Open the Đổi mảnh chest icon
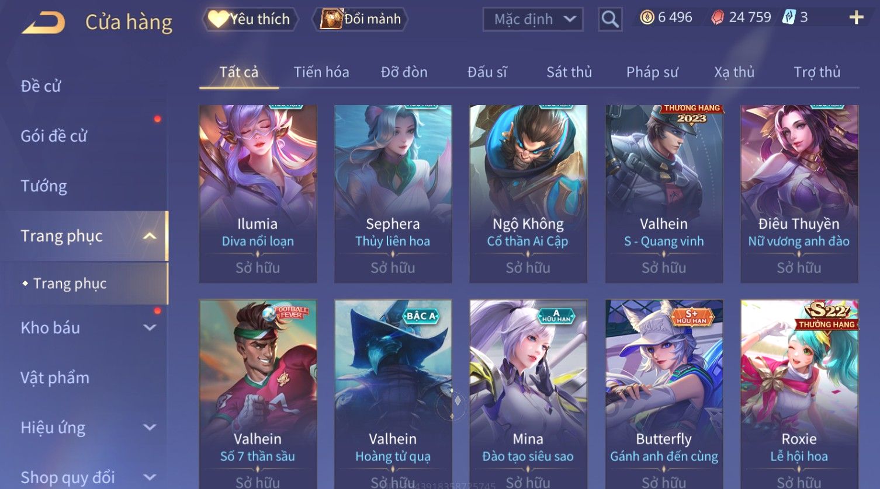This screenshot has width=880, height=489. tap(331, 19)
